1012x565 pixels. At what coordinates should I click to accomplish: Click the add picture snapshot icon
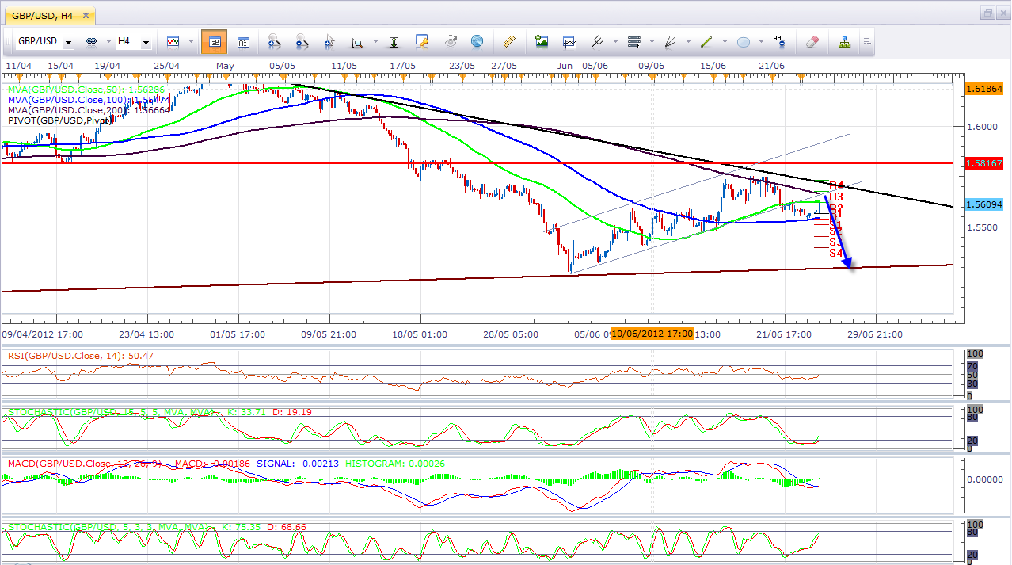click(542, 41)
